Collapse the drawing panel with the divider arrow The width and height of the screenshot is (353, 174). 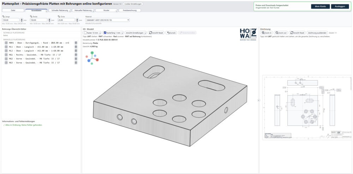259,100
